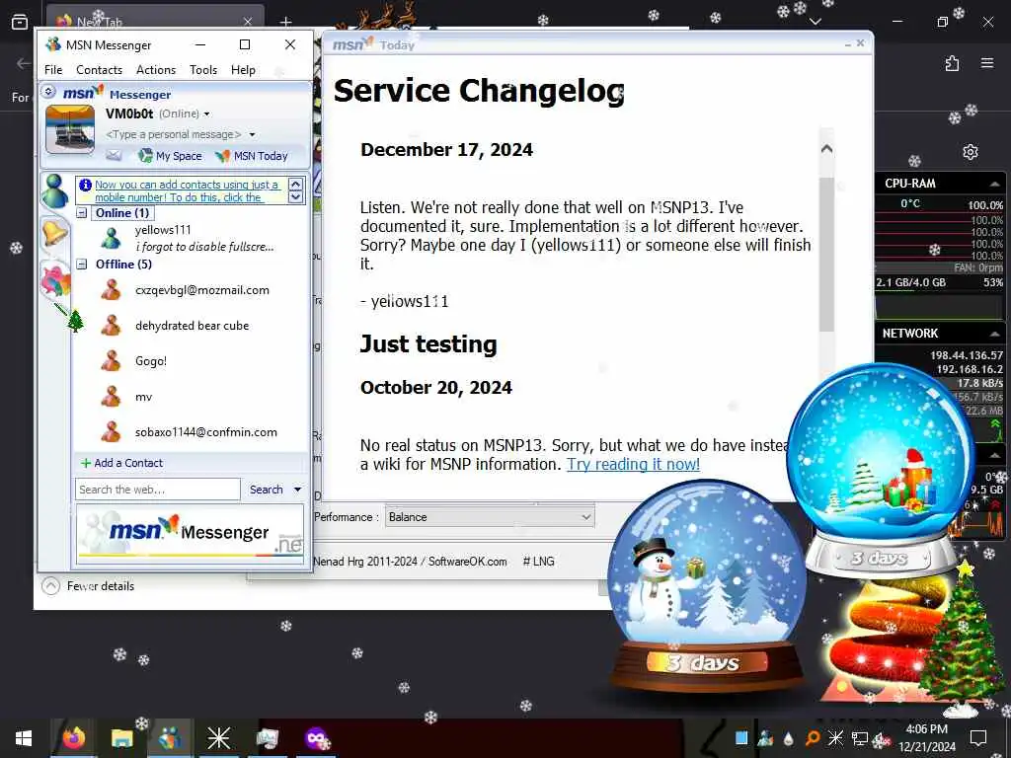Image resolution: width=1011 pixels, height=758 pixels.
Task: Click Add a Contact
Action: [x=121, y=463]
